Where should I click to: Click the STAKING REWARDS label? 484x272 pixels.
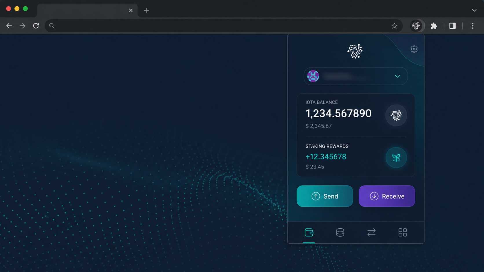pos(327,146)
